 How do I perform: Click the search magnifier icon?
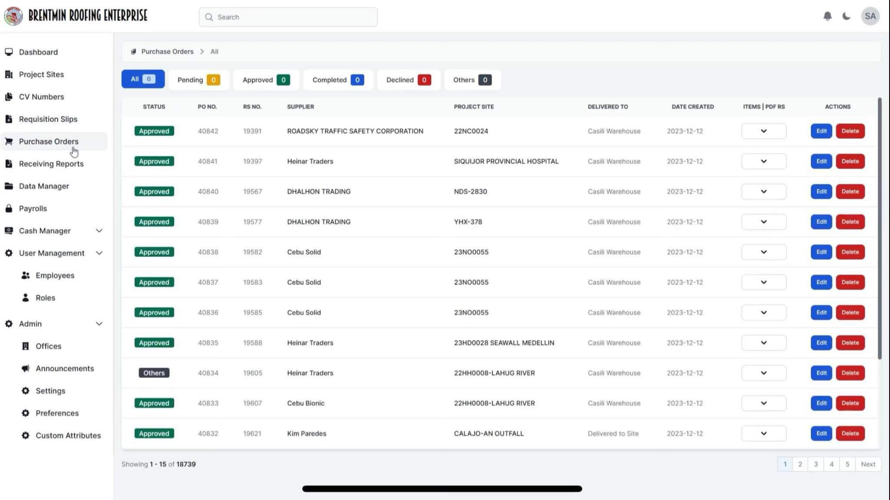pyautogui.click(x=209, y=17)
